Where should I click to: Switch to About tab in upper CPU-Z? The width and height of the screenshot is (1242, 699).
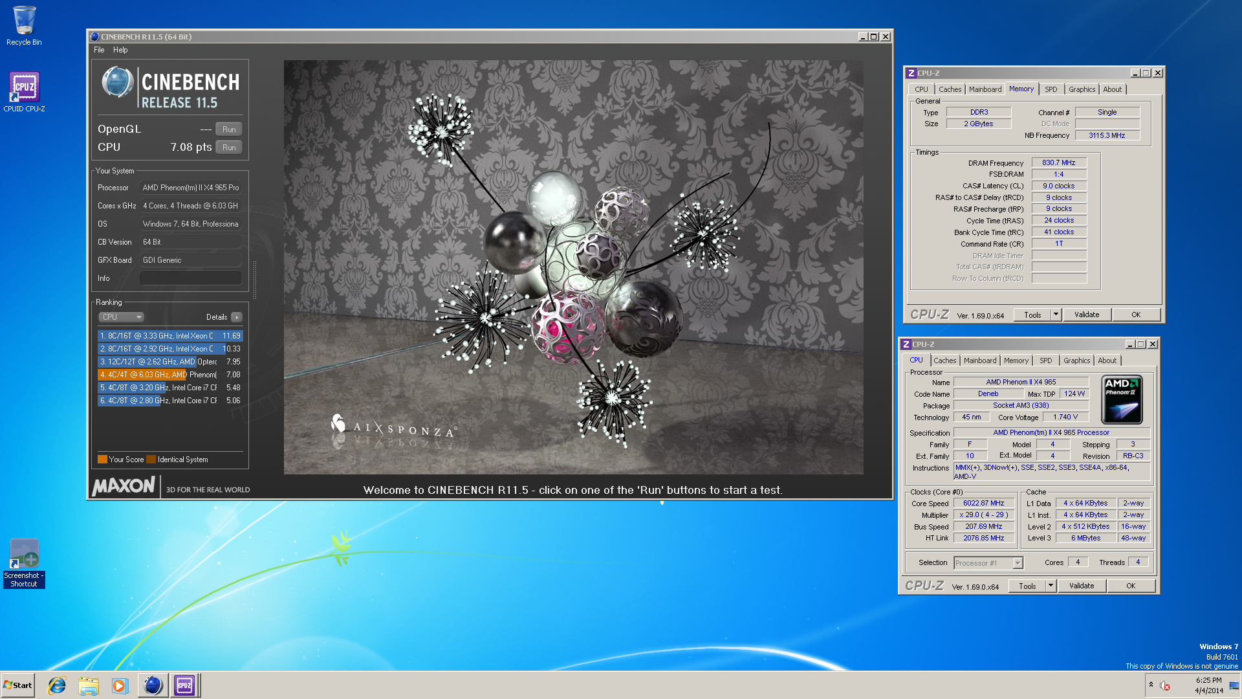pyautogui.click(x=1113, y=89)
